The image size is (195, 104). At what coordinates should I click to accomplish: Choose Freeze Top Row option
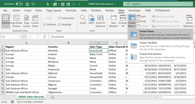click(x=160, y=46)
